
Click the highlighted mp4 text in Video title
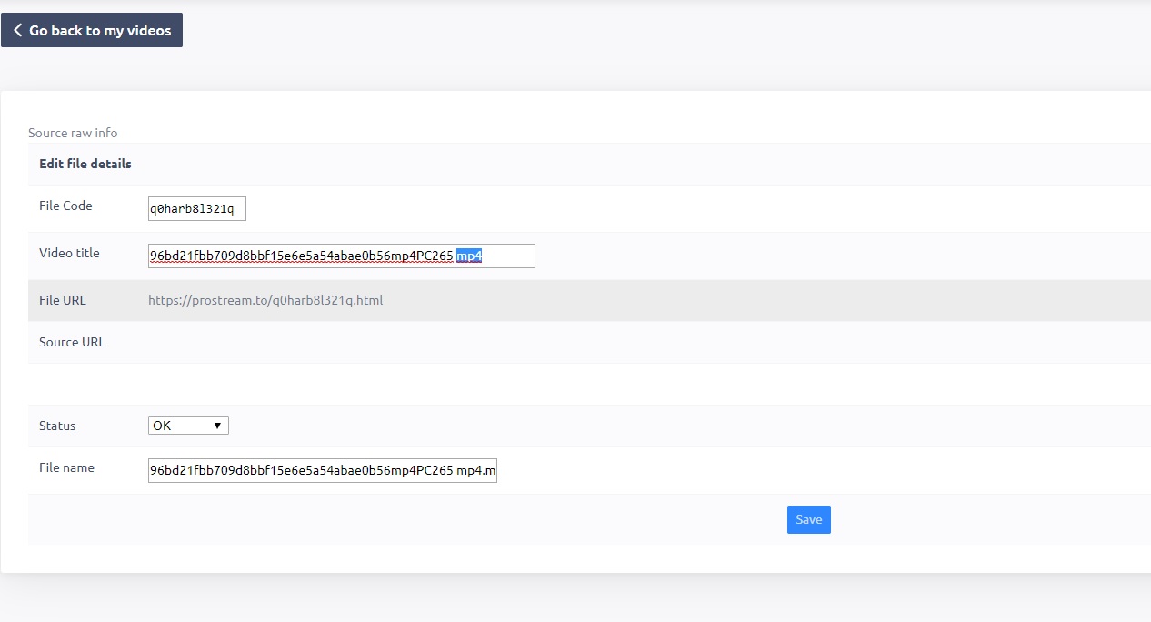tap(468, 256)
